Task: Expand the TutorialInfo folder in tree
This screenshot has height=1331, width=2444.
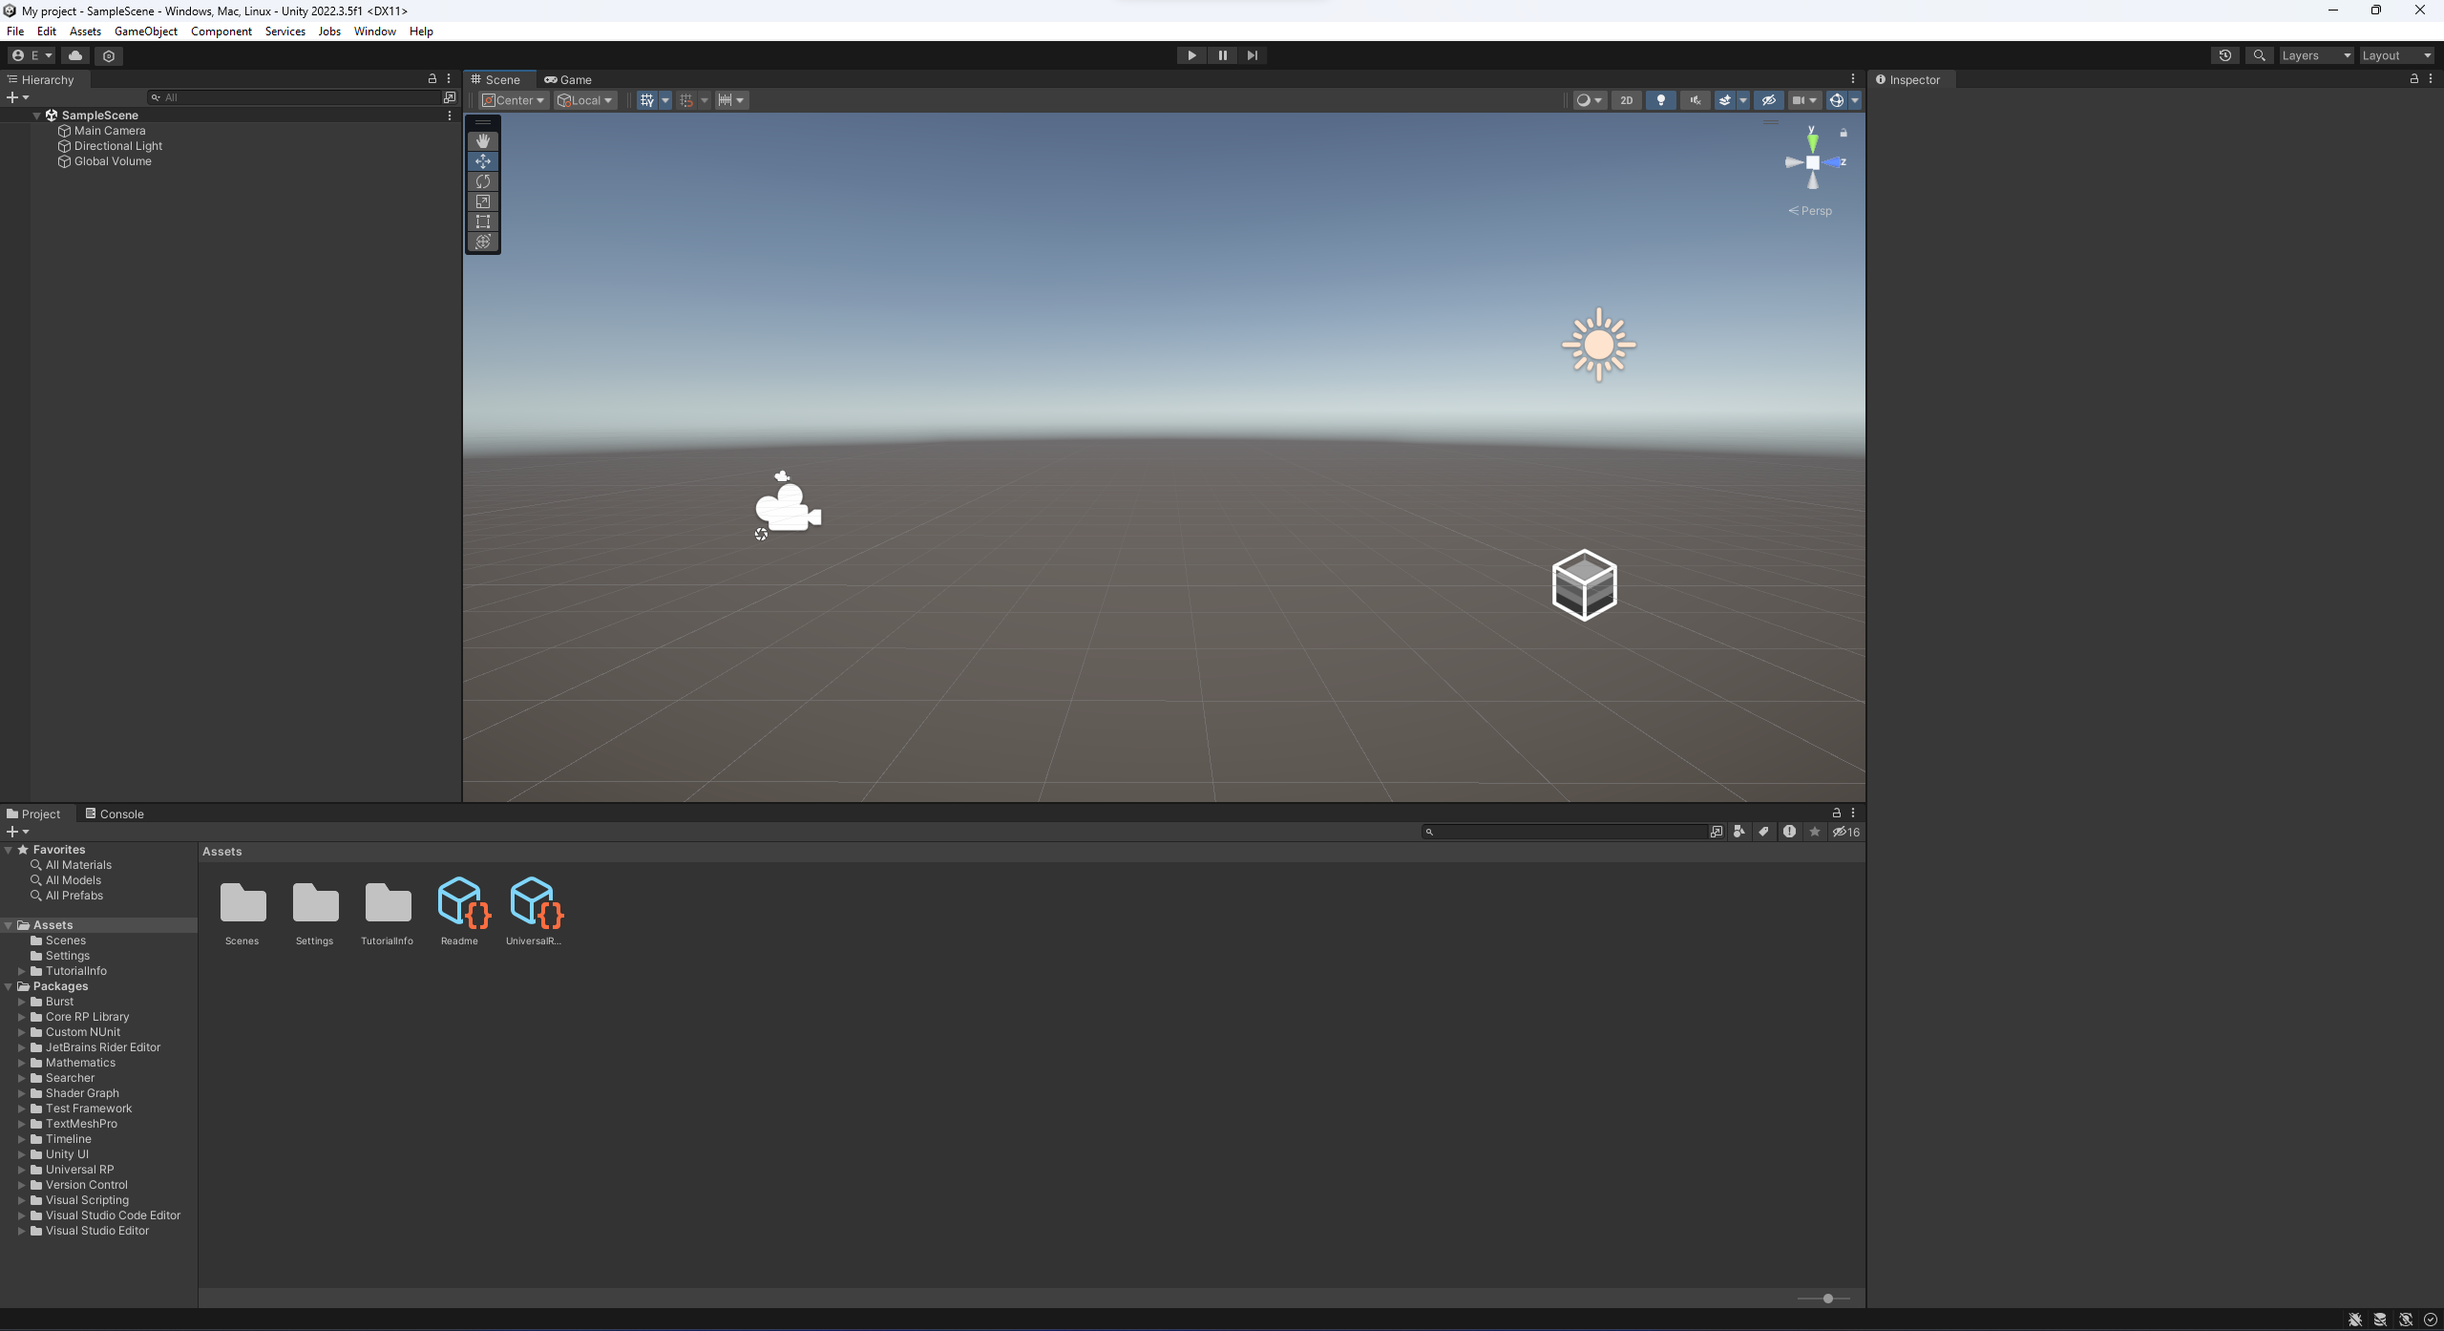Action: [x=22, y=971]
